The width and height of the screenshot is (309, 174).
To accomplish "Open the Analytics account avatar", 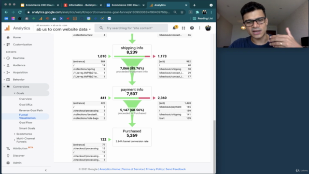I will pos(208,28).
